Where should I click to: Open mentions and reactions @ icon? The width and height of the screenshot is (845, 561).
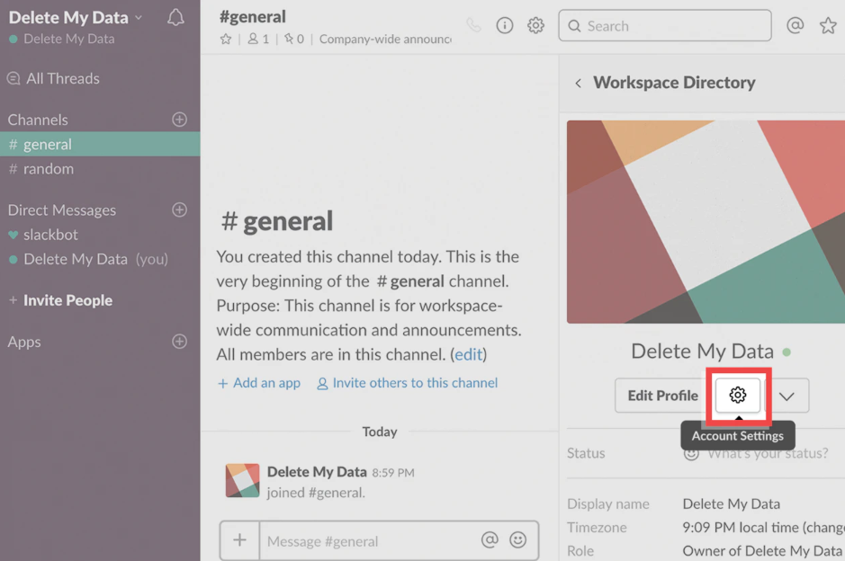coord(795,25)
